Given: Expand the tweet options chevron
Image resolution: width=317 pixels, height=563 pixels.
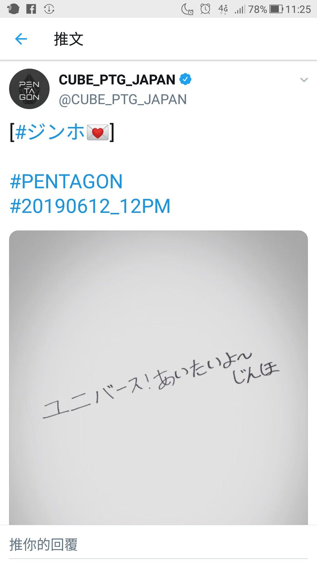Looking at the screenshot, I should 304,80.
